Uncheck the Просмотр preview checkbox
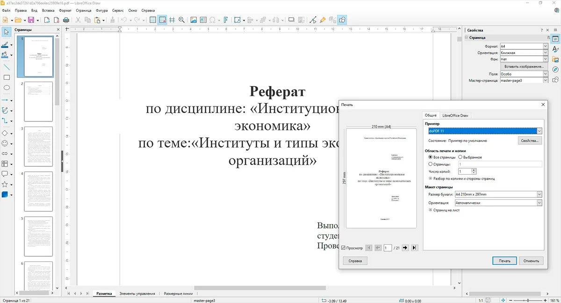This screenshot has height=303, width=561. point(344,248)
